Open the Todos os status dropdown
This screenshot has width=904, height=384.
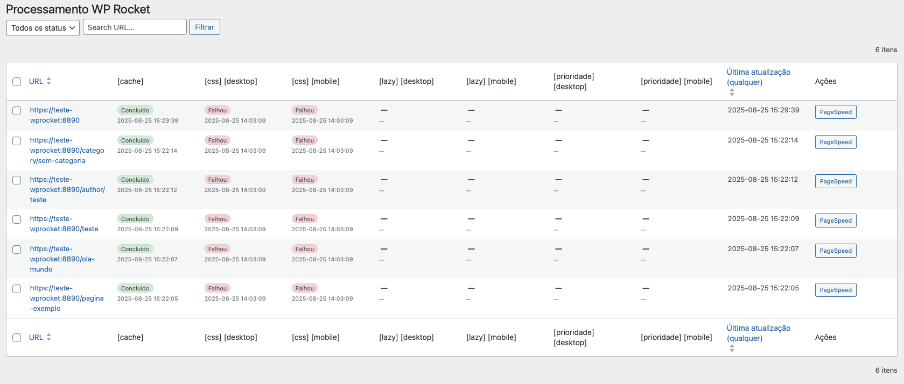(43, 28)
